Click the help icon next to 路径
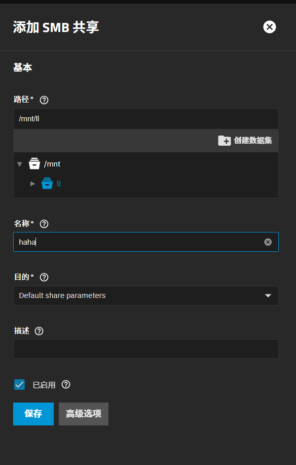The width and height of the screenshot is (296, 465). click(44, 100)
